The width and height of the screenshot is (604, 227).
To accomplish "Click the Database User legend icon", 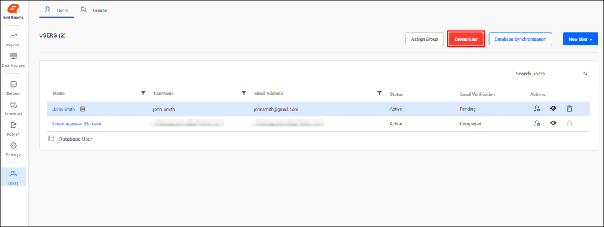I will (51, 139).
